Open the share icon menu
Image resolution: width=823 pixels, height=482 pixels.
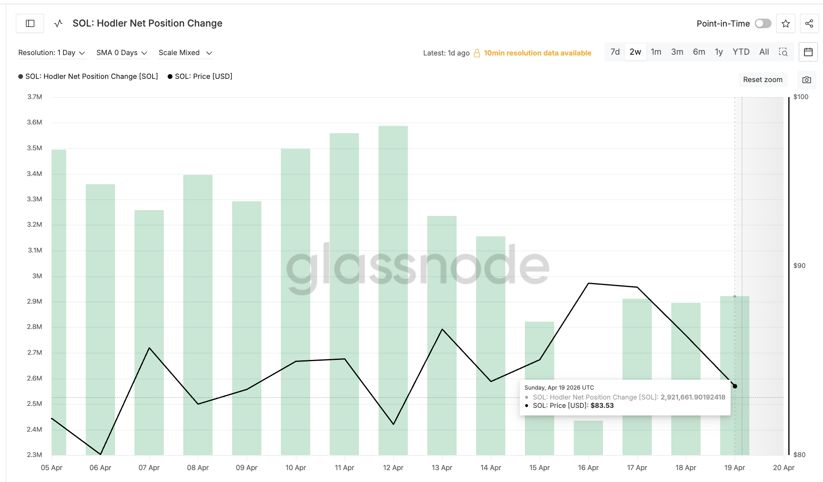(809, 24)
